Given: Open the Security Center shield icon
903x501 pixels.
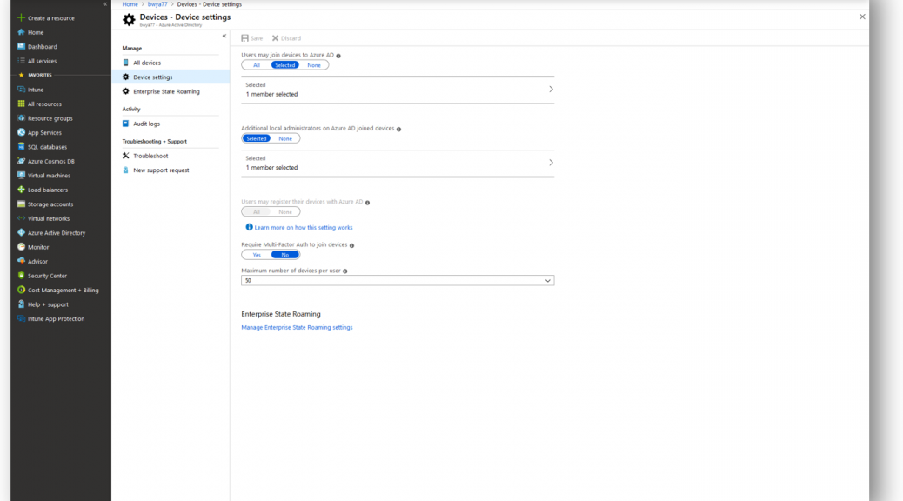Looking at the screenshot, I should pos(21,276).
